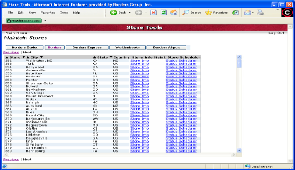The width and height of the screenshot is (295, 170).
Task: Open the Favorites menu
Action: (x=48, y=13)
